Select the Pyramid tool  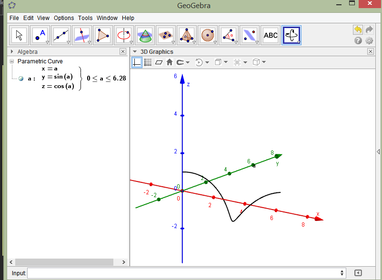coord(187,35)
